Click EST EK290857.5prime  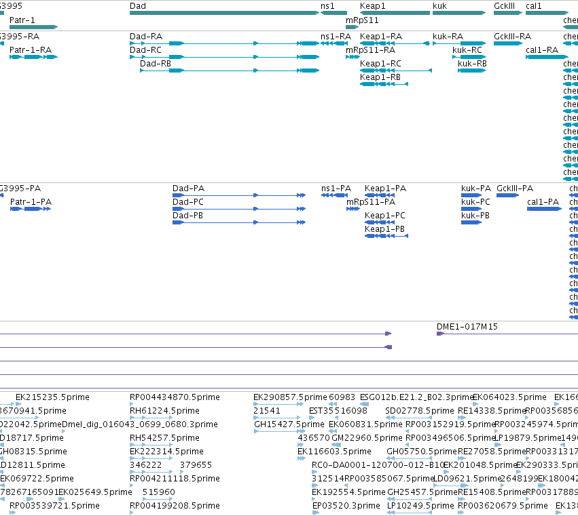pyautogui.click(x=290, y=397)
